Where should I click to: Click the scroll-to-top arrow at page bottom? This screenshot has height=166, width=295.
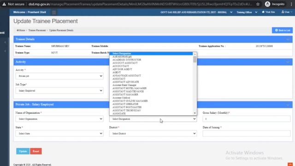tap(290, 164)
